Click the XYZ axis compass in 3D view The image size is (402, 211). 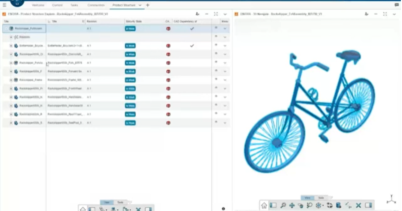click(x=391, y=199)
